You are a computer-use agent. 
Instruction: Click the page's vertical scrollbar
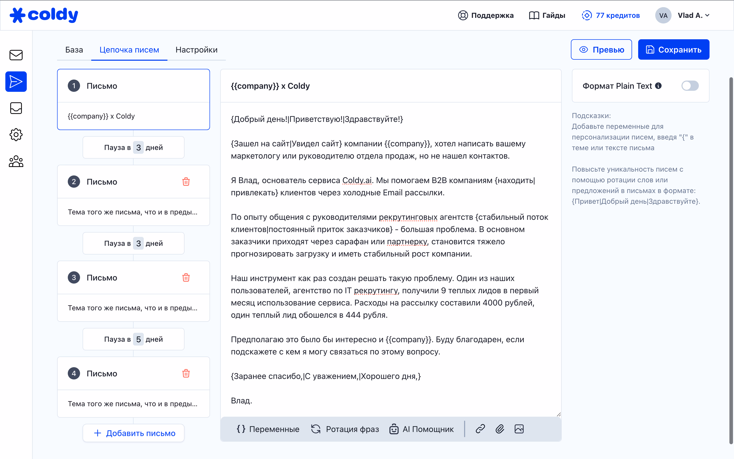[x=731, y=261]
